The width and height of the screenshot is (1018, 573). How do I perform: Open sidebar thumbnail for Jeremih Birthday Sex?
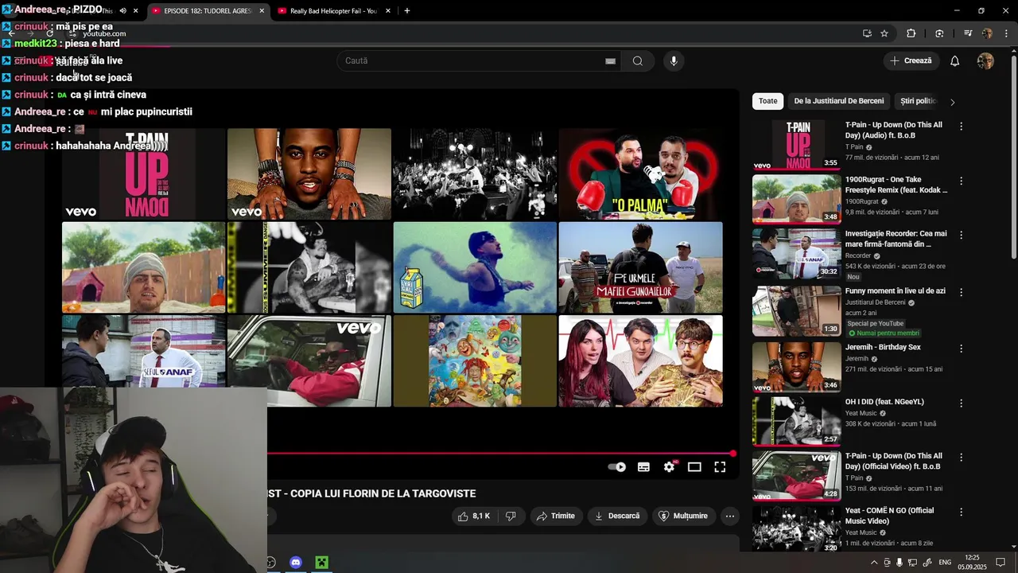[x=796, y=367]
